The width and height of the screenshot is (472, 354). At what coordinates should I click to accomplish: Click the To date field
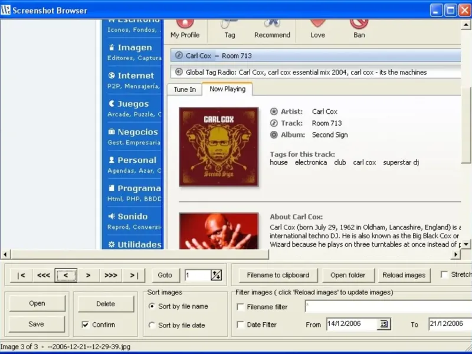coord(450,324)
